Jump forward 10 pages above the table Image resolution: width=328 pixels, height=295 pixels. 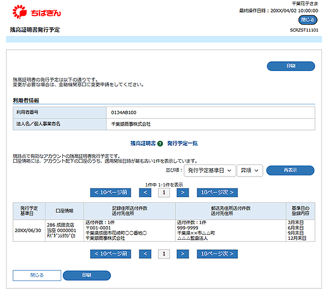click(x=217, y=192)
